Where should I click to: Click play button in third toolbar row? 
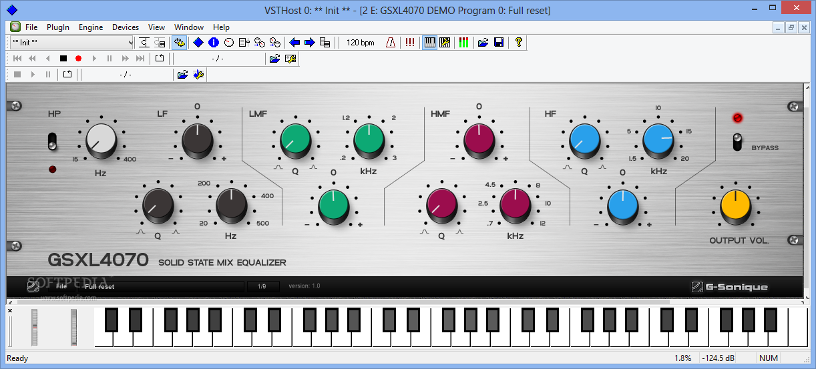(33, 75)
